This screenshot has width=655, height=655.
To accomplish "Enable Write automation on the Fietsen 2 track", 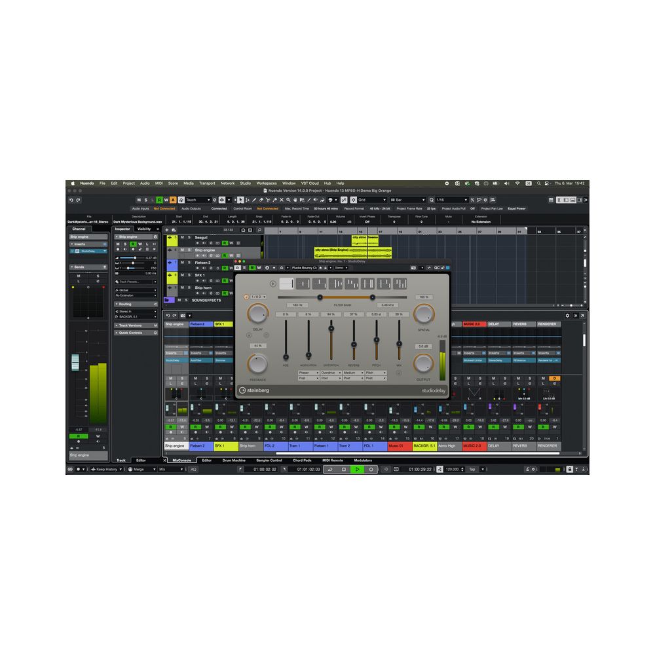I will pos(231,268).
